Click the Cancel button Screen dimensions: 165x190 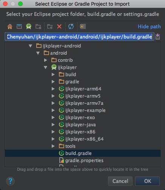click(x=120, y=181)
